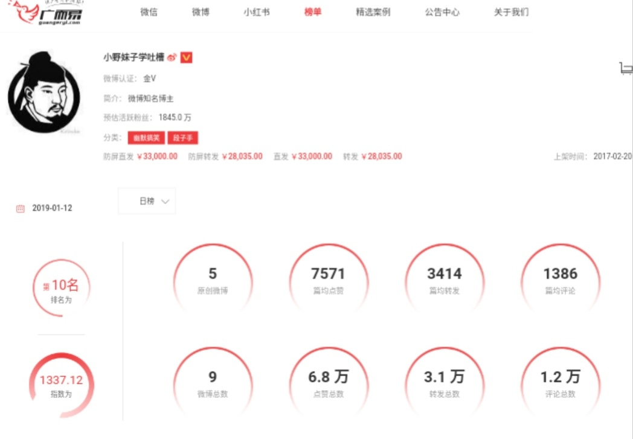Open the calendar date picker icon
The height and width of the screenshot is (439, 633).
(x=20, y=208)
